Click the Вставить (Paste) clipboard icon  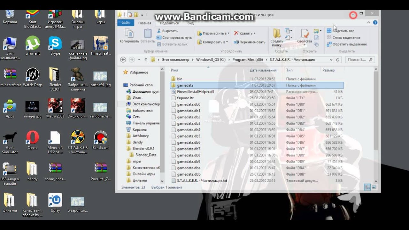(x=148, y=35)
